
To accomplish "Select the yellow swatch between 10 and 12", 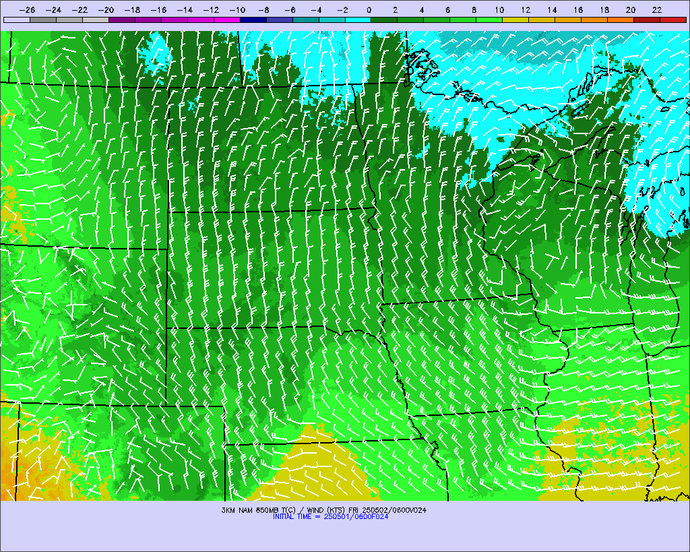I will point(515,20).
